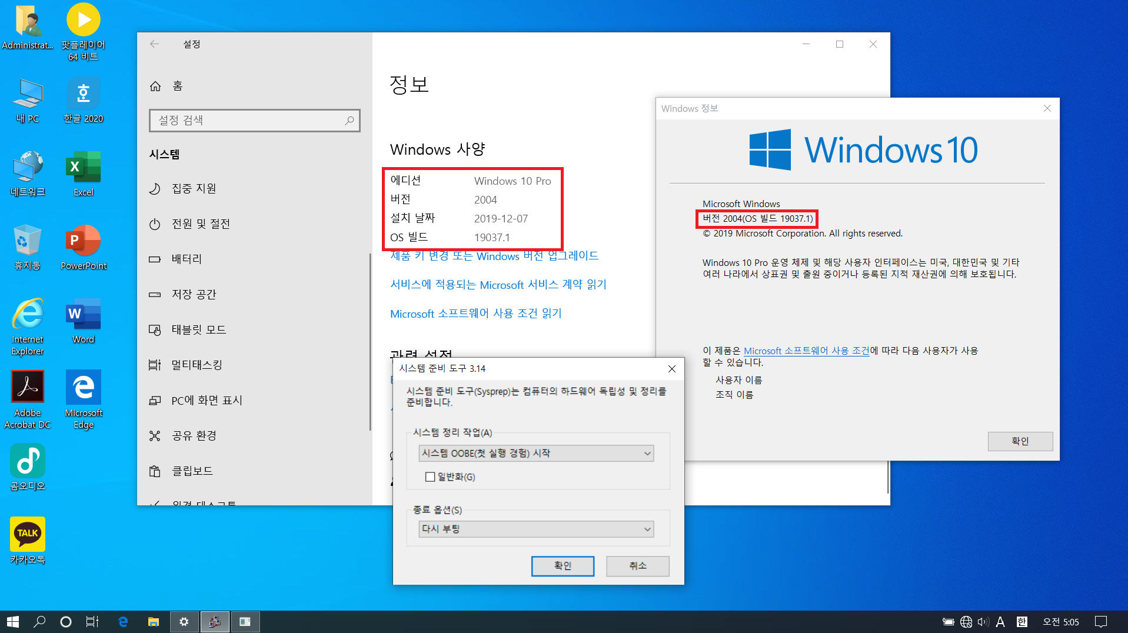1128x633 pixels.
Task: Open 곰오디오 desktop icon
Action: [27, 468]
